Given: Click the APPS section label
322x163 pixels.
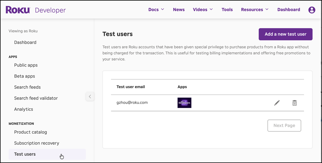Looking at the screenshot, I should click(x=13, y=57).
